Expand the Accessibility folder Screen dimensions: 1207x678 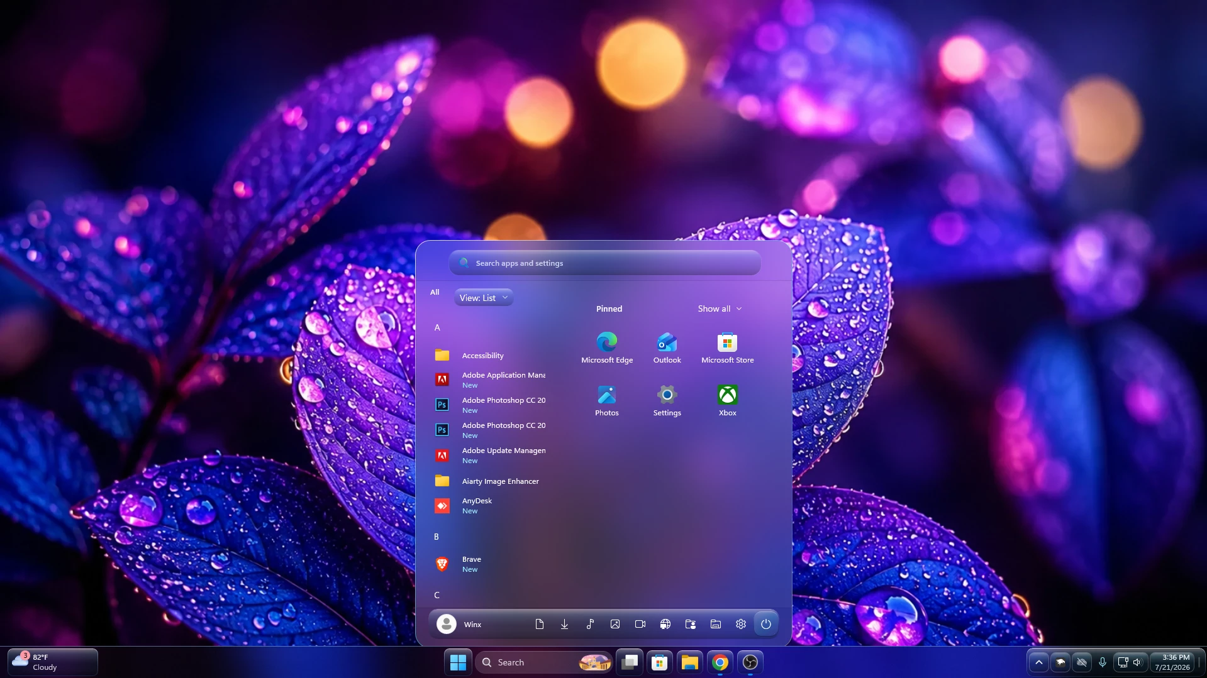tap(491, 356)
